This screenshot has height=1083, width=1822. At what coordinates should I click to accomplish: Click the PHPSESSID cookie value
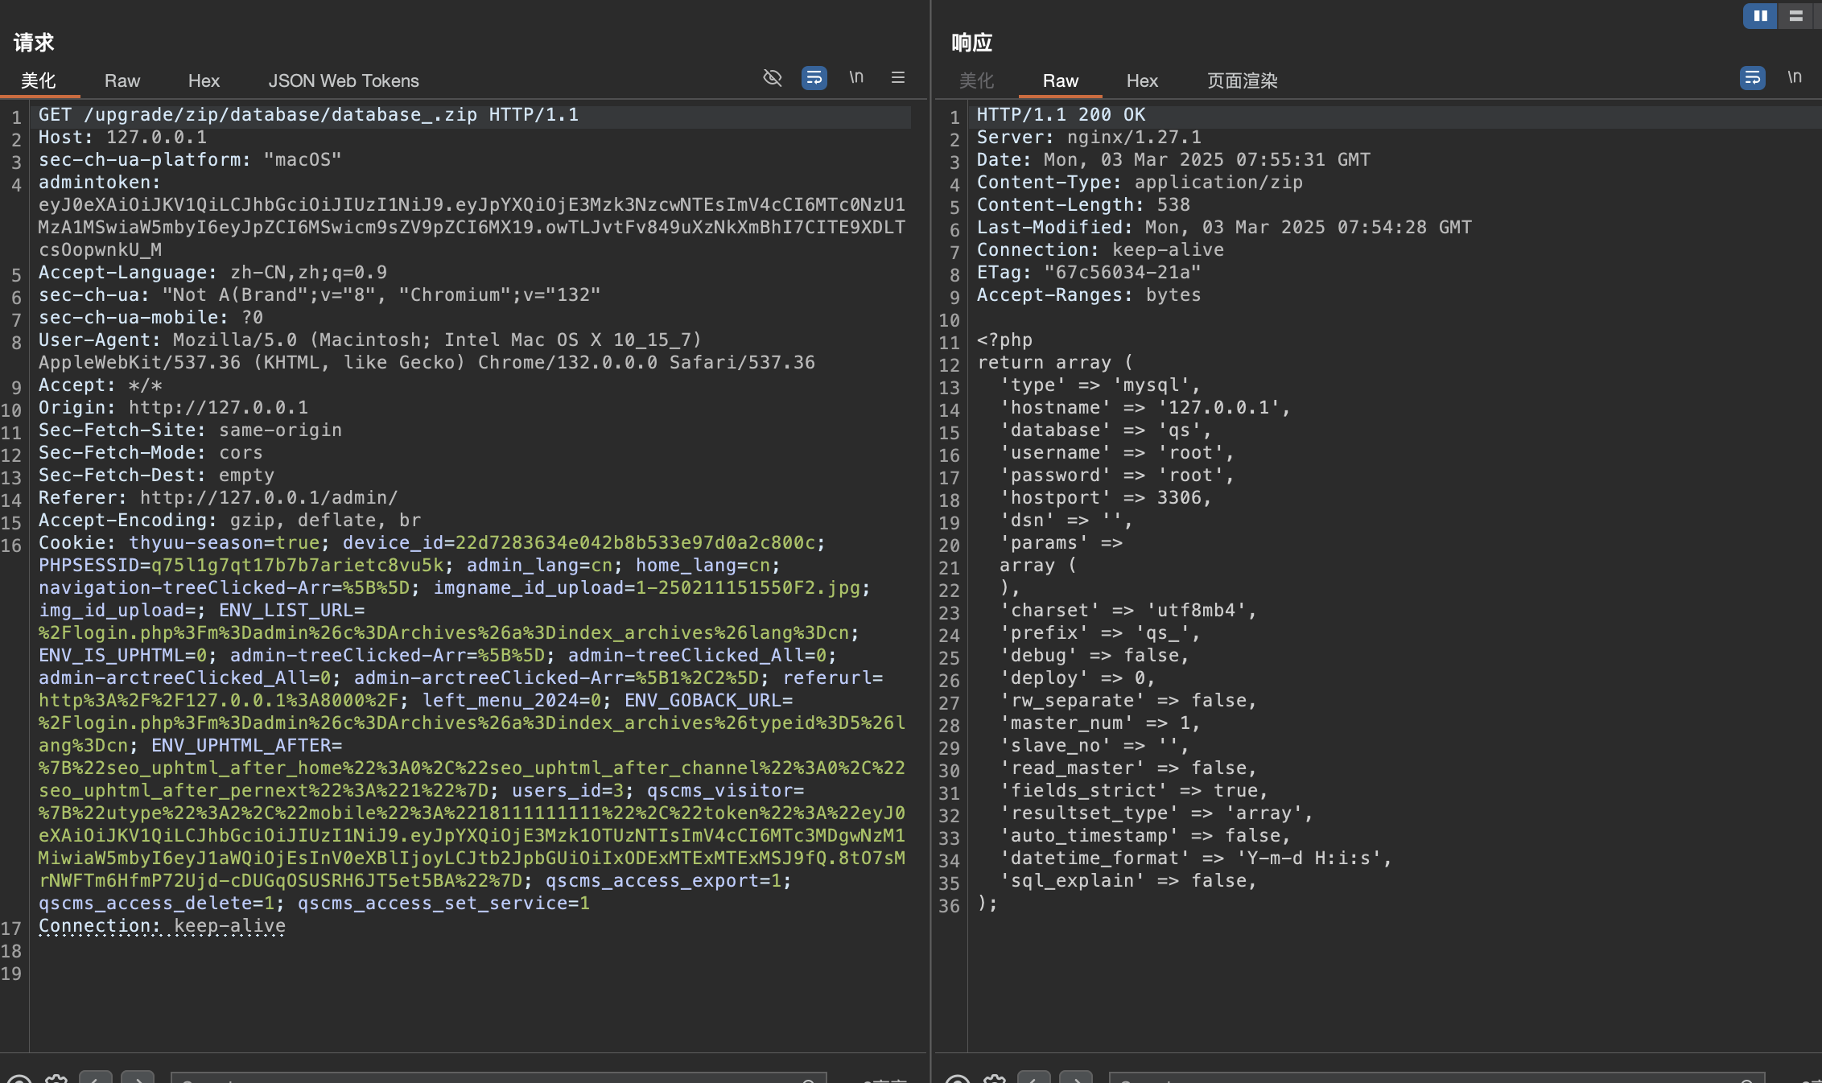pyautogui.click(x=297, y=566)
